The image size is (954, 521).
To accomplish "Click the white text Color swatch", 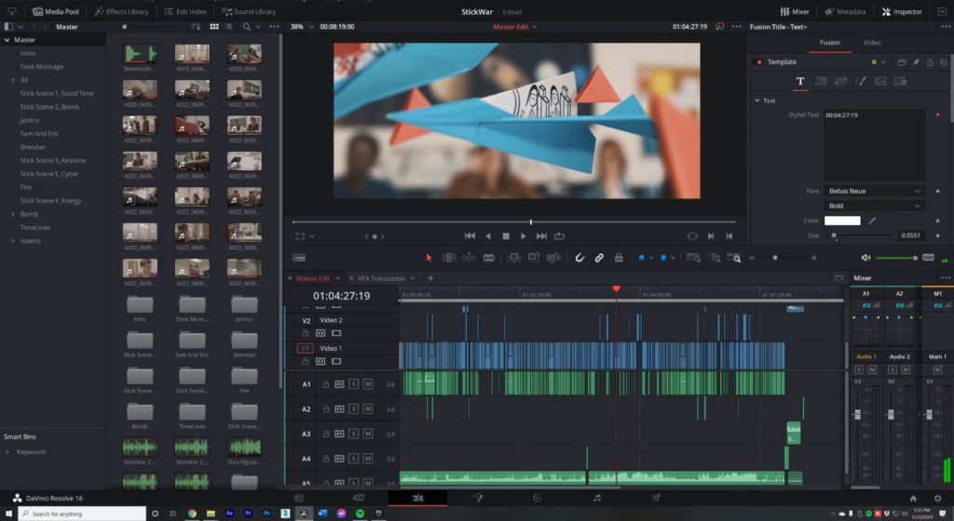I will [x=842, y=221].
